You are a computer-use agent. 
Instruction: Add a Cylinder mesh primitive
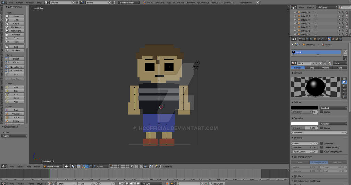14,35
